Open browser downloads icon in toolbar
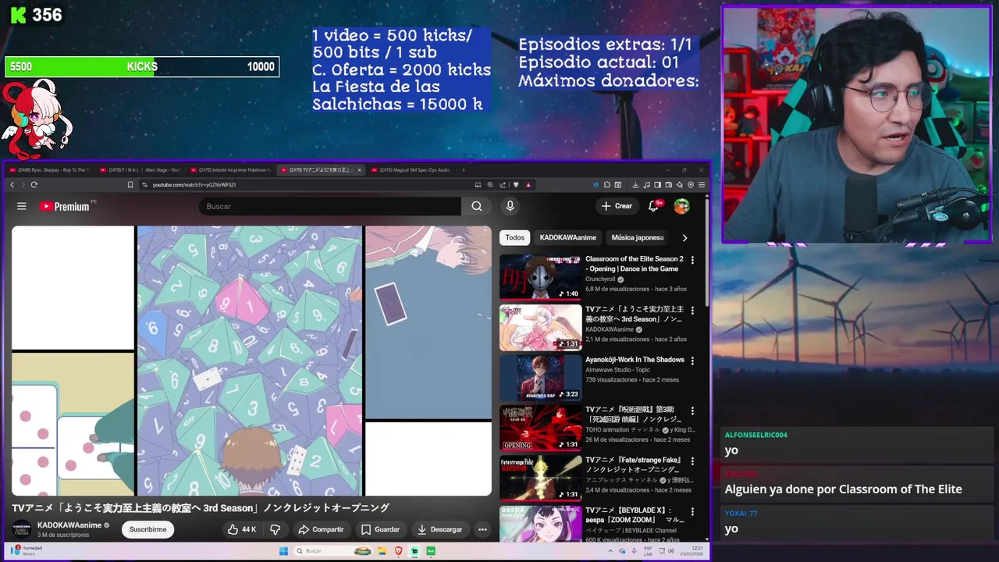 coord(635,185)
